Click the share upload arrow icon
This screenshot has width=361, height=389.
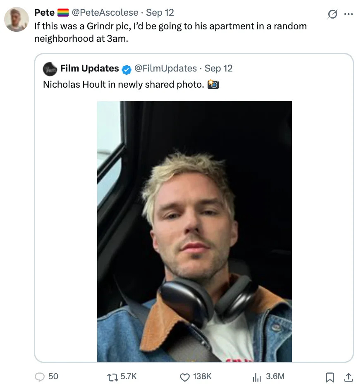tap(348, 377)
